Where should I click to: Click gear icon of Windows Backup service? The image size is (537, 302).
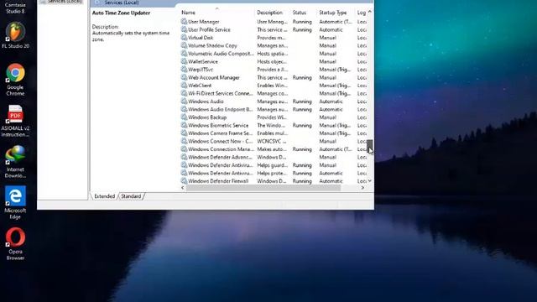[x=184, y=117]
